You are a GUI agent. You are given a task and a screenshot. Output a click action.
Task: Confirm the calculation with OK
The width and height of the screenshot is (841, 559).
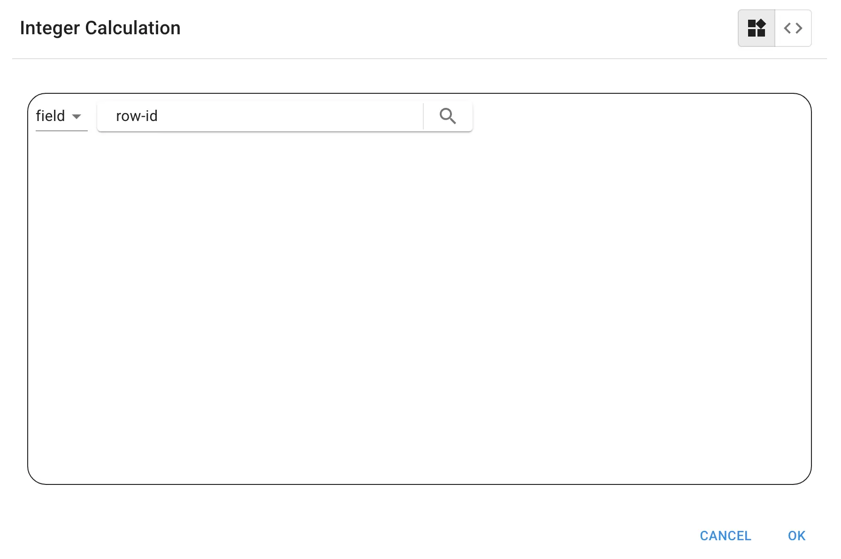pos(796,536)
